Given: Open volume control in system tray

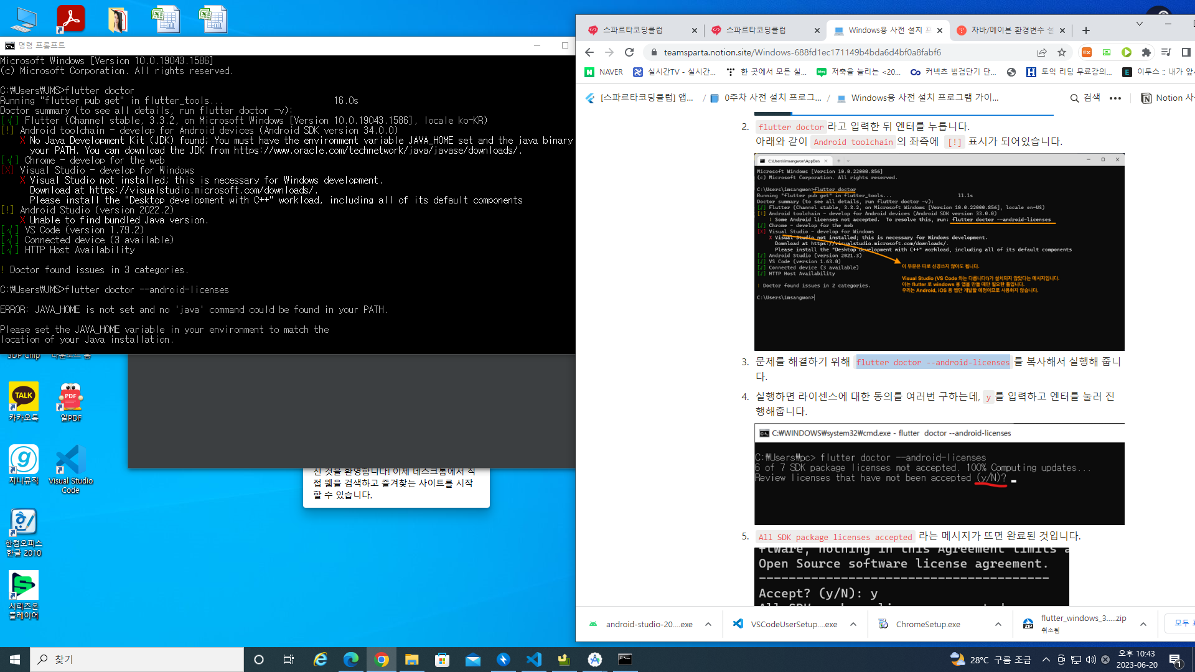Looking at the screenshot, I should click(x=1091, y=660).
